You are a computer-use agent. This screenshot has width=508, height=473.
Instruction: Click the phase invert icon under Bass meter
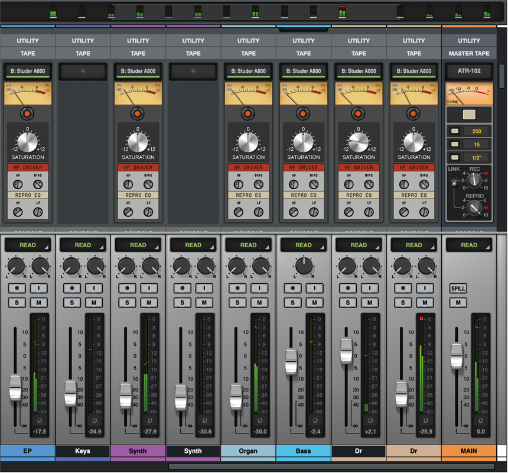click(315, 420)
